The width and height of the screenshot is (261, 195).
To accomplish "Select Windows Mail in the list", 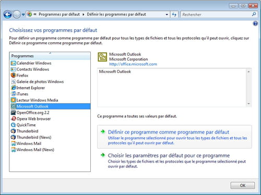I will tap(50, 143).
